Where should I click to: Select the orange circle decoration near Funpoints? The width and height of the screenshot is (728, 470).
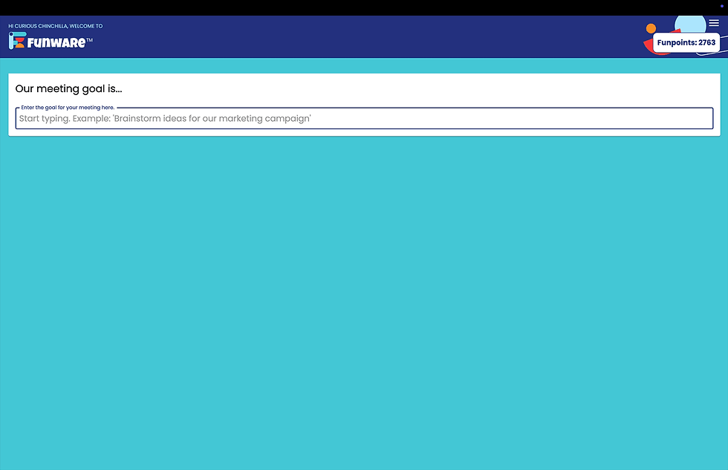[651, 29]
